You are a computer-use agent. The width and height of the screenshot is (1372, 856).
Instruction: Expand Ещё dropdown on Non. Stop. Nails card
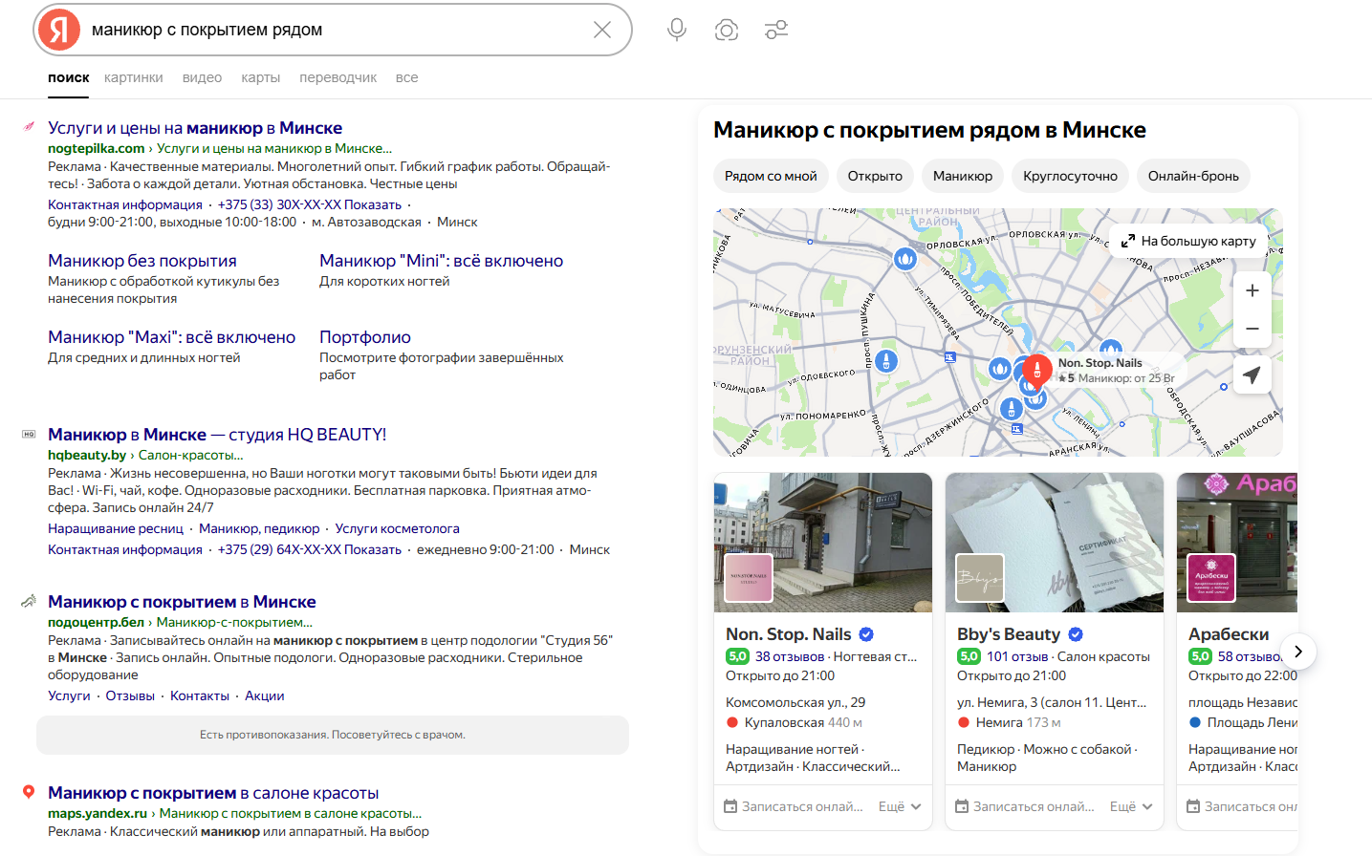pyautogui.click(x=900, y=806)
